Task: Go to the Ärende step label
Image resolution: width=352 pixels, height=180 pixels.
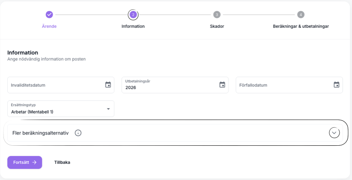Action: pyautogui.click(x=49, y=26)
